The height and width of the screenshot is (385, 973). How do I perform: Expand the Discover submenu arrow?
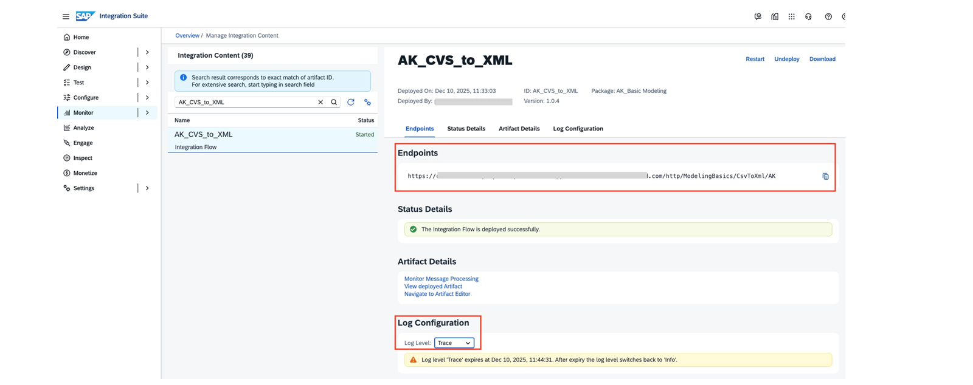click(147, 52)
